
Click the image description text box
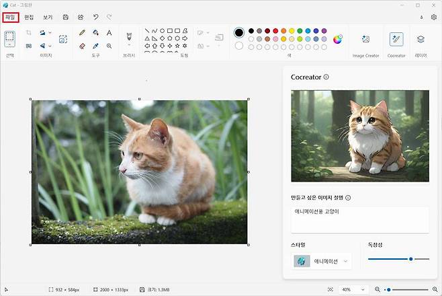[x=359, y=219]
